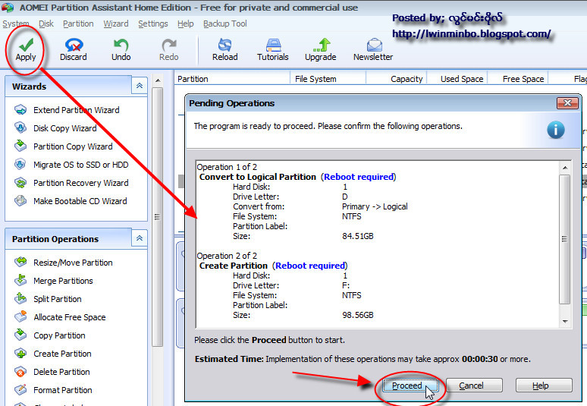Open the Partition menu
The height and width of the screenshot is (406, 587).
[78, 24]
